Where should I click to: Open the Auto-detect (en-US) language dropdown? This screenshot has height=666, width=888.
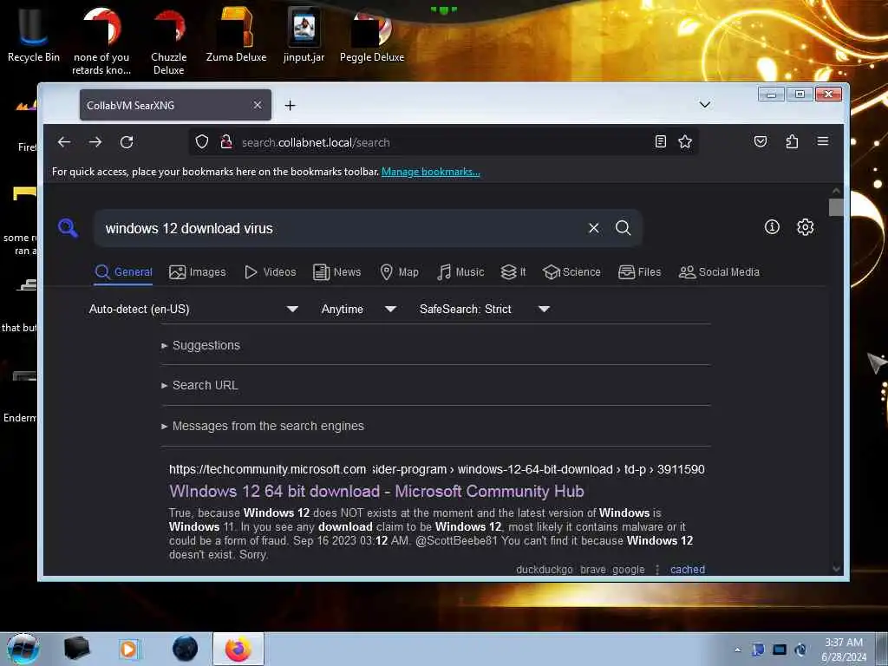click(x=193, y=310)
